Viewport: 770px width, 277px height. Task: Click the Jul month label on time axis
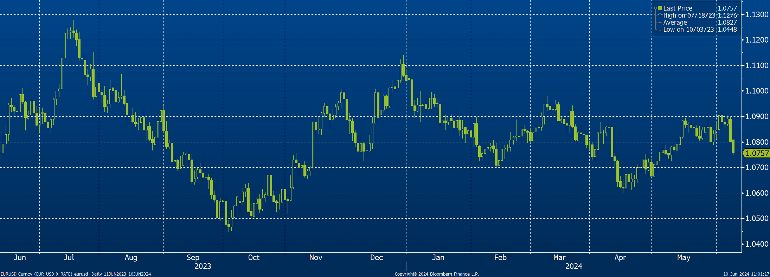coord(69,257)
